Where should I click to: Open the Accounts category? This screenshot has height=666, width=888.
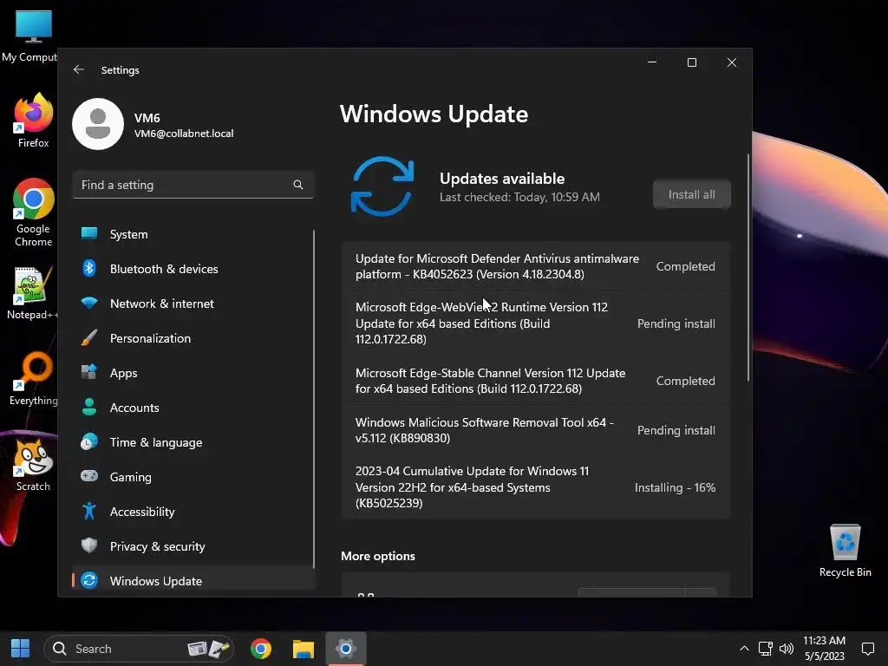tap(193, 407)
